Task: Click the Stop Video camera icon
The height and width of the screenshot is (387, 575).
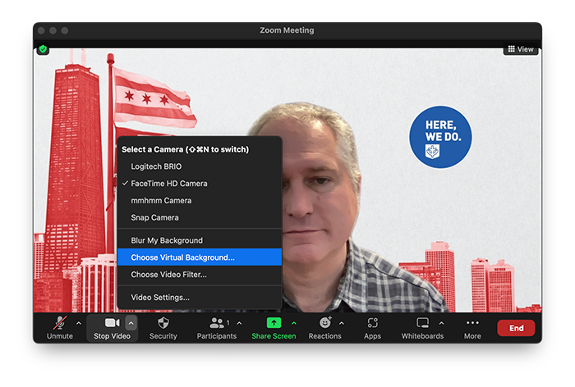Action: (x=112, y=323)
